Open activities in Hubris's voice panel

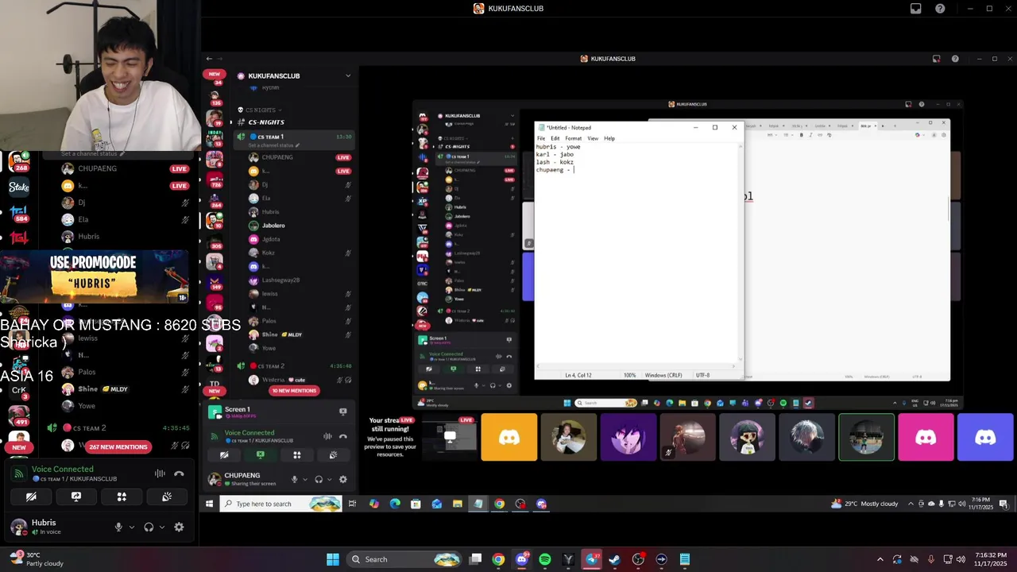122,497
